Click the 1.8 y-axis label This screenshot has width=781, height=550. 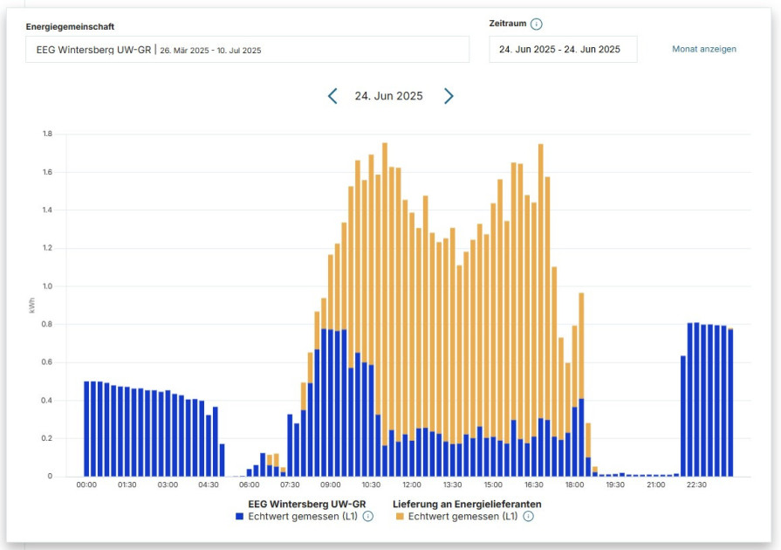47,134
